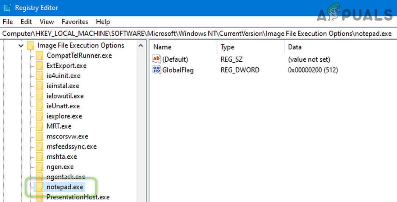Screen dimensions: 397x202
Task: Open the View menu
Action: [47, 22]
